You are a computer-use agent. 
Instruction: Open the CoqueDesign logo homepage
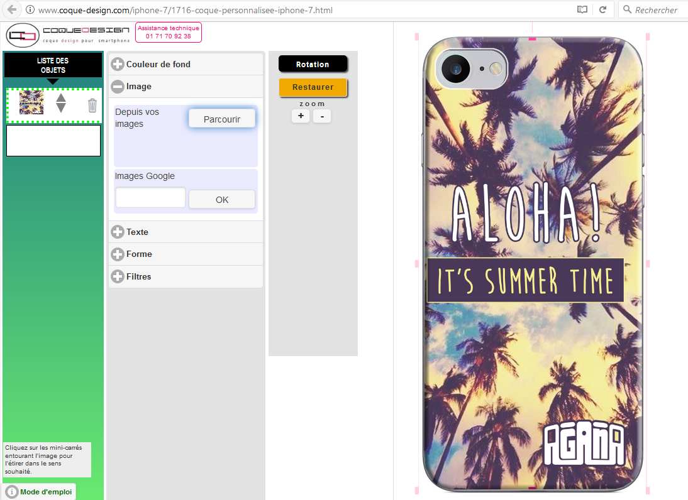(x=68, y=35)
